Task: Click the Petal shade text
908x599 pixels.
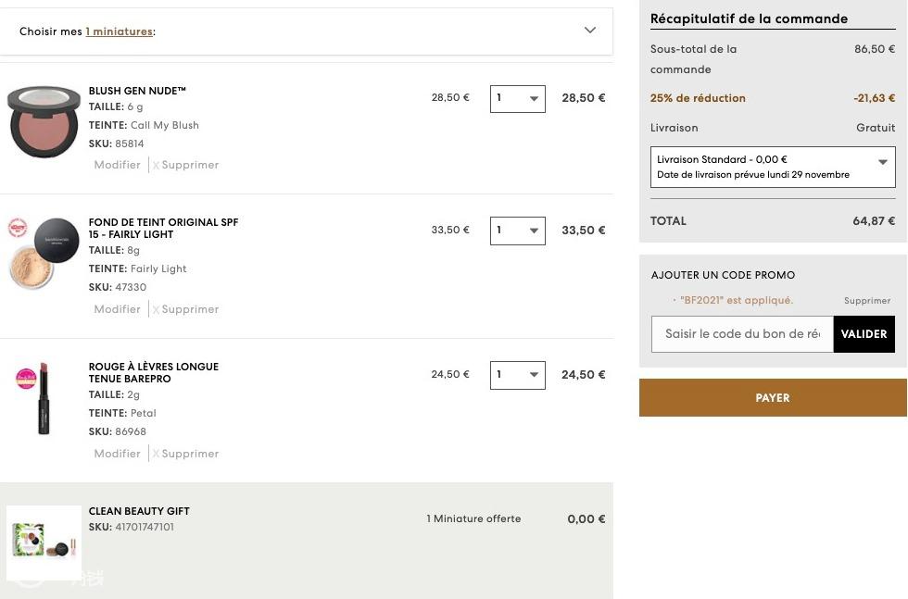Action: click(144, 413)
